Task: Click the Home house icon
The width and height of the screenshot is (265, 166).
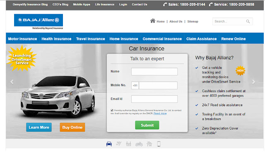Action: pos(153,21)
